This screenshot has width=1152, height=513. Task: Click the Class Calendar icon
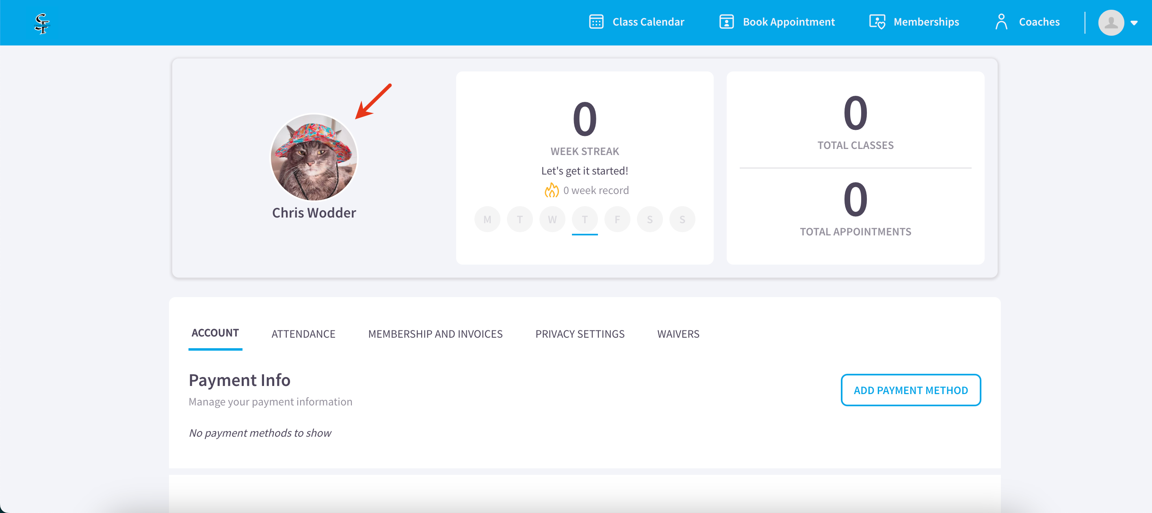click(596, 22)
